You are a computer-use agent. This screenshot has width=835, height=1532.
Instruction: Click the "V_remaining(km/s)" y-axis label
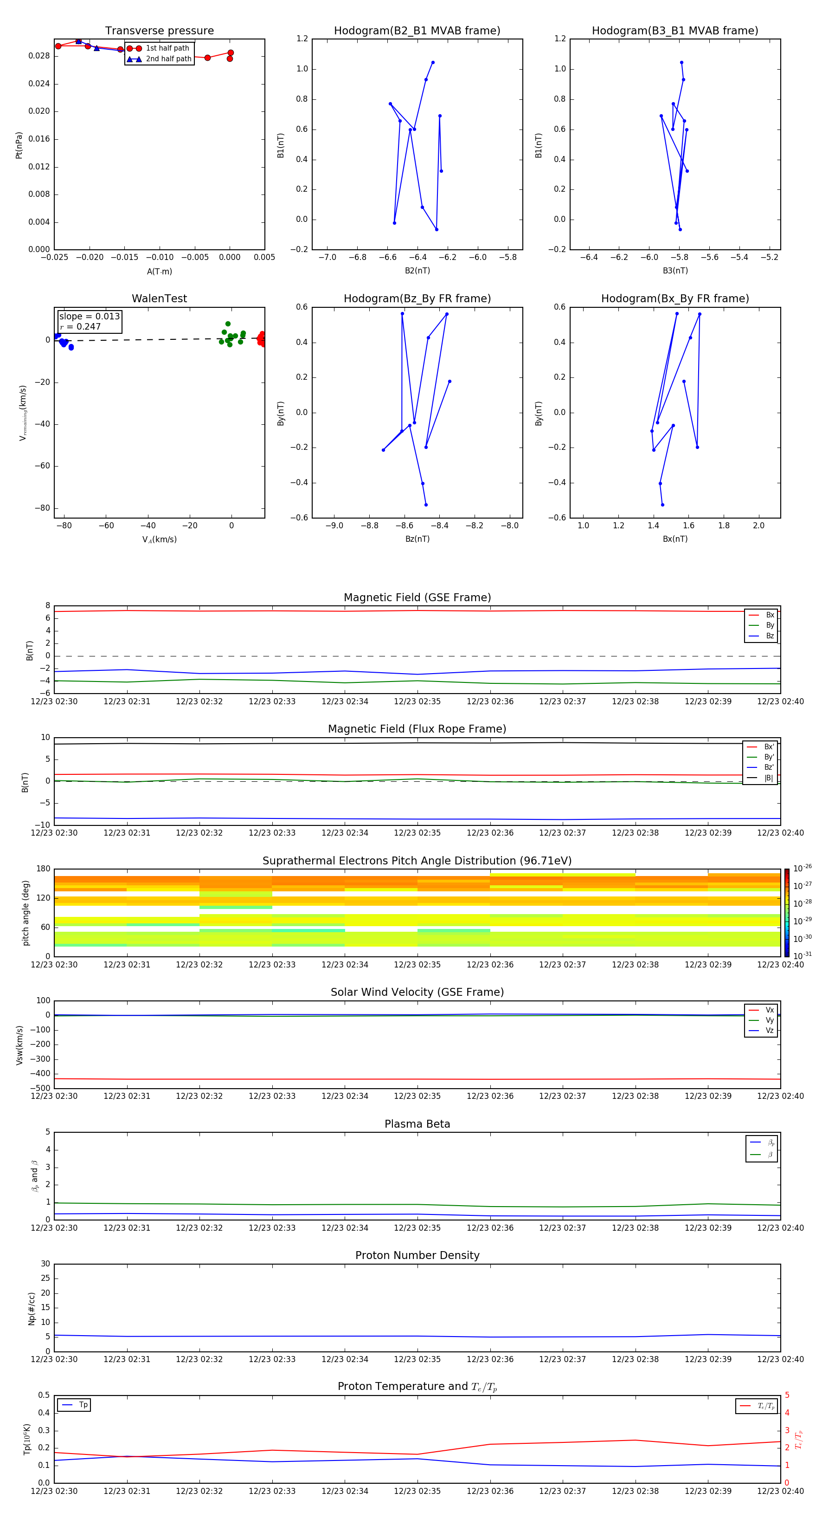(23, 413)
